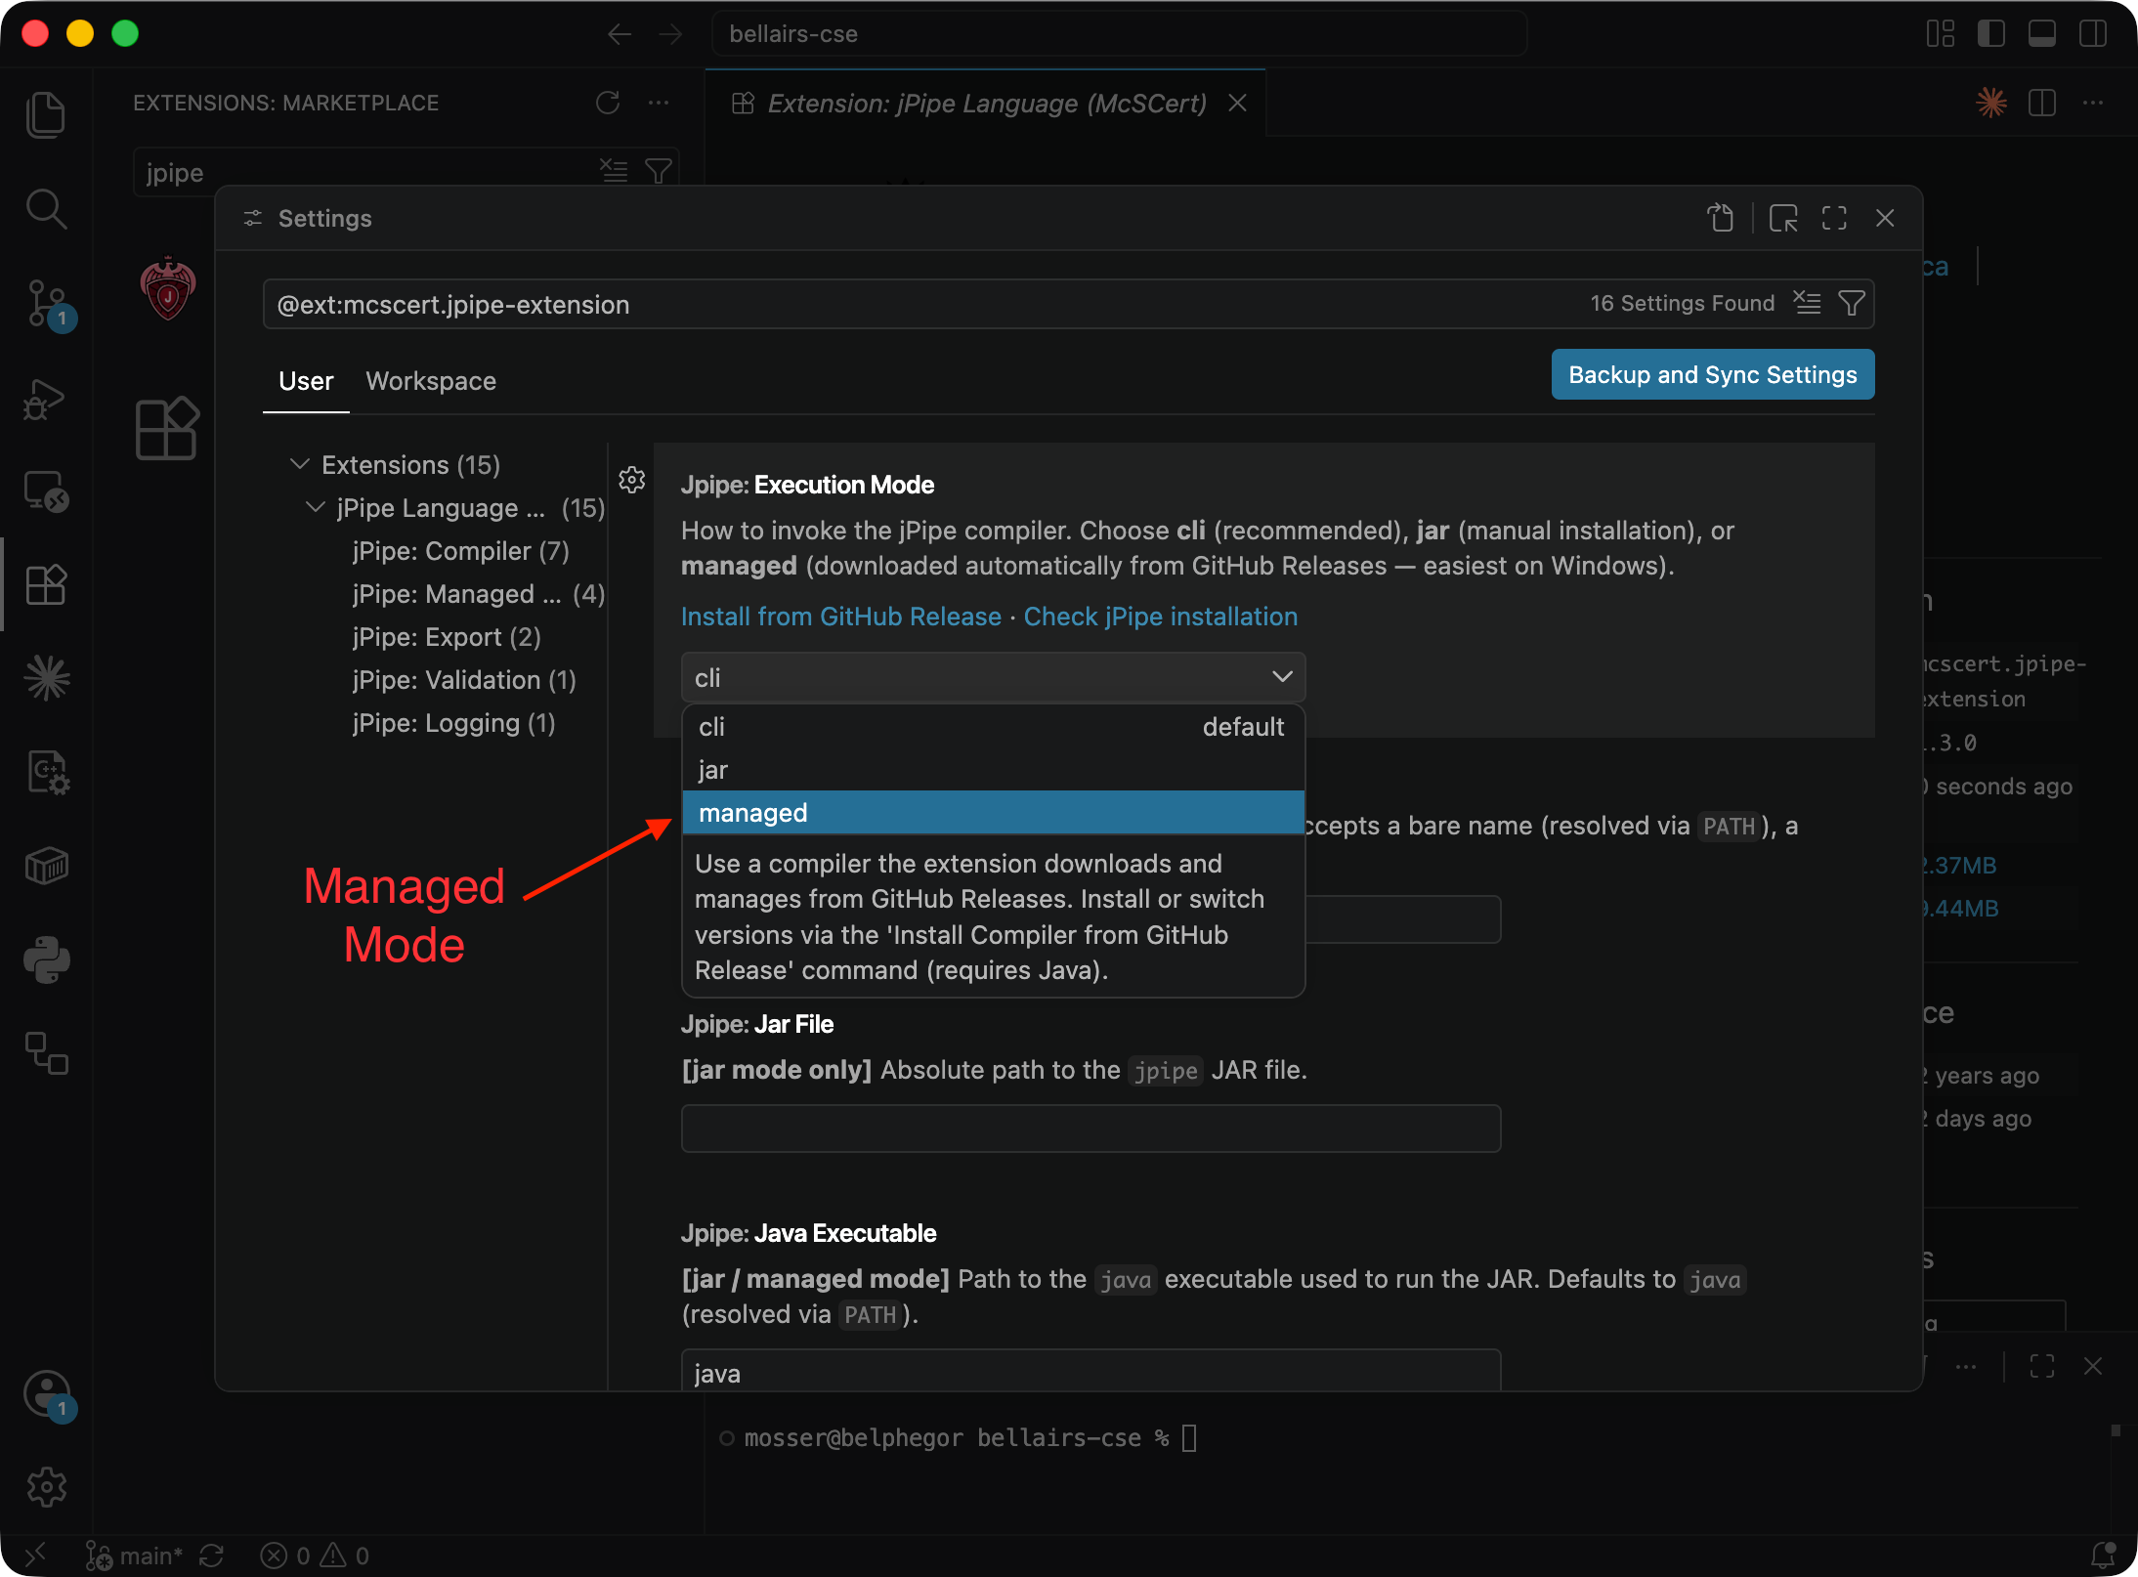This screenshot has height=1577, width=2138.
Task: Close the jPipe Language extension tab
Action: (x=1237, y=103)
